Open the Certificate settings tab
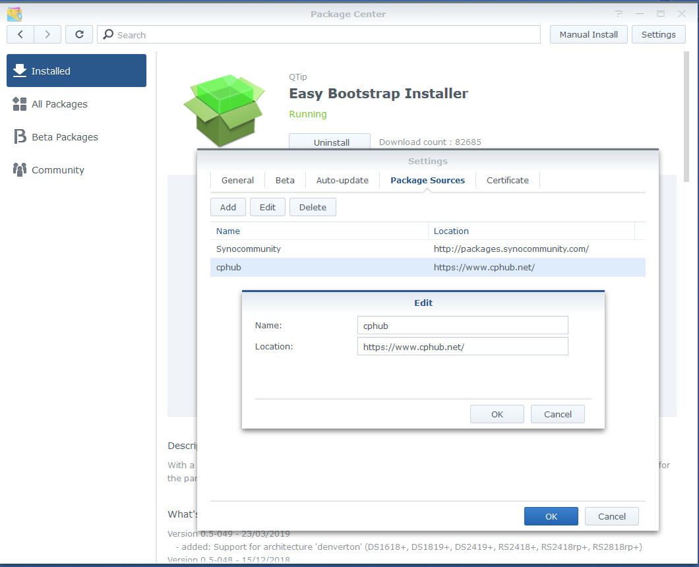 pos(507,180)
